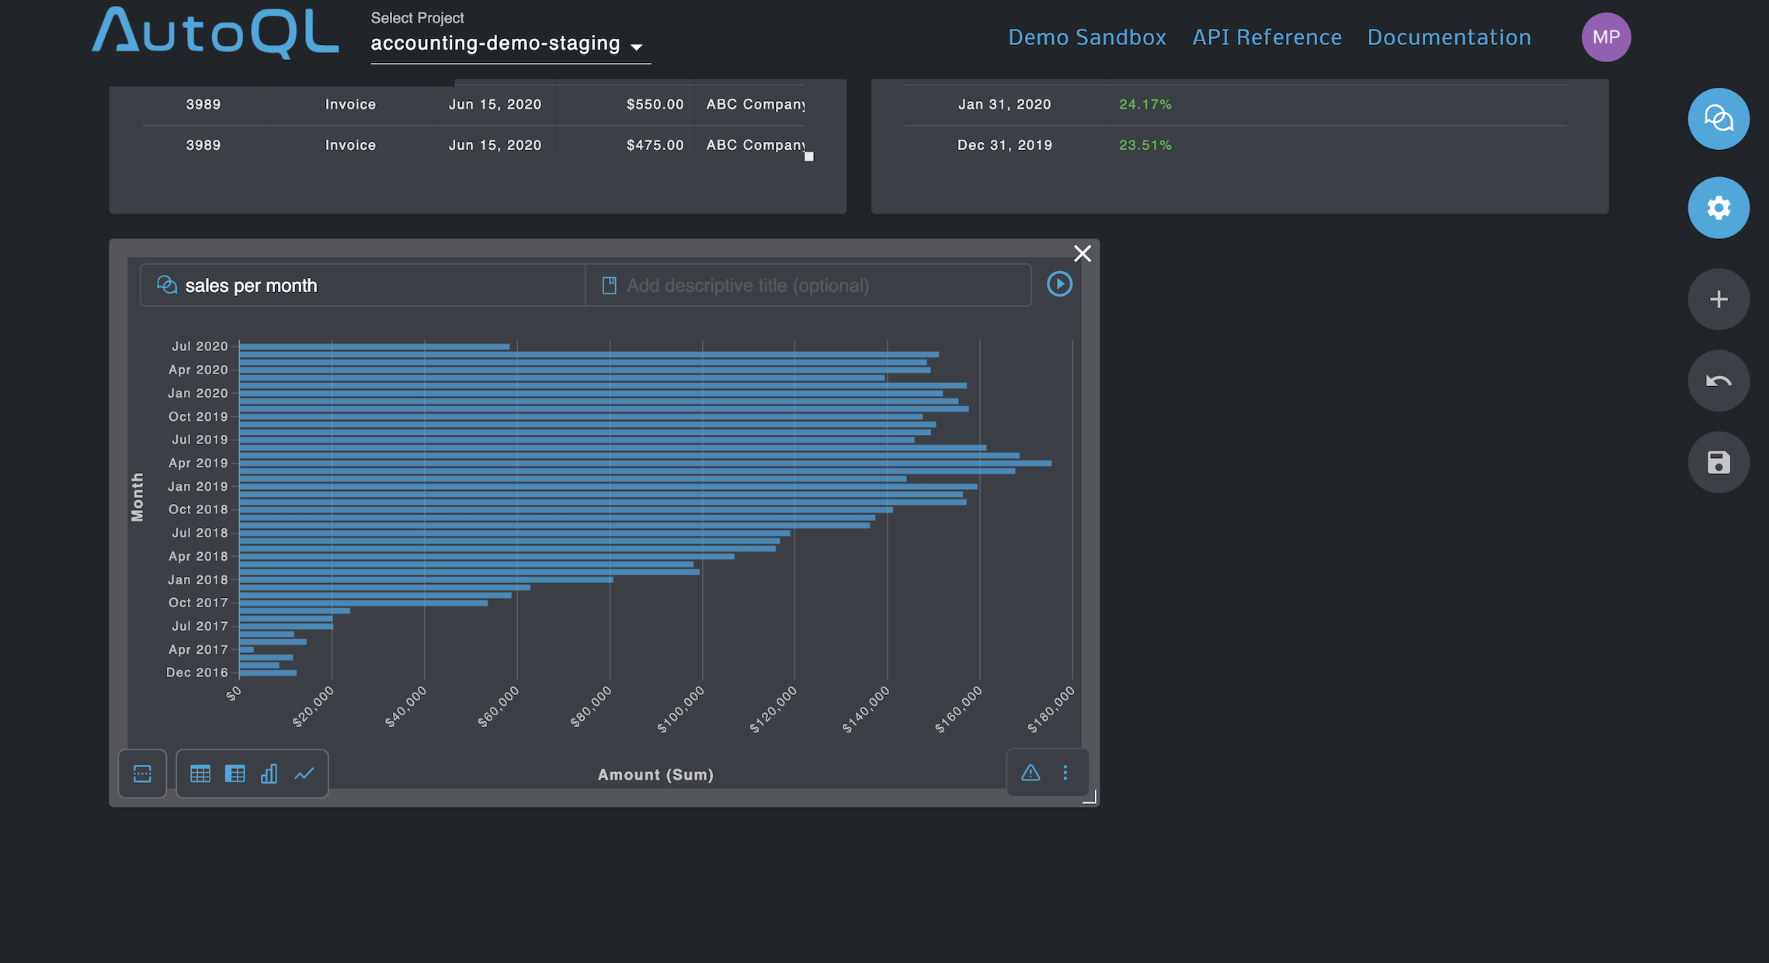
Task: Run the sales per month query
Action: click(x=1059, y=284)
